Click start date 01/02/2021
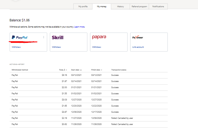The width and height of the screenshot is (198, 134). click(x=76, y=94)
